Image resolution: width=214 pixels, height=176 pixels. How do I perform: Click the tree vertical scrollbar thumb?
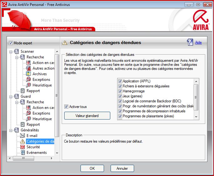[x=57, y=95]
